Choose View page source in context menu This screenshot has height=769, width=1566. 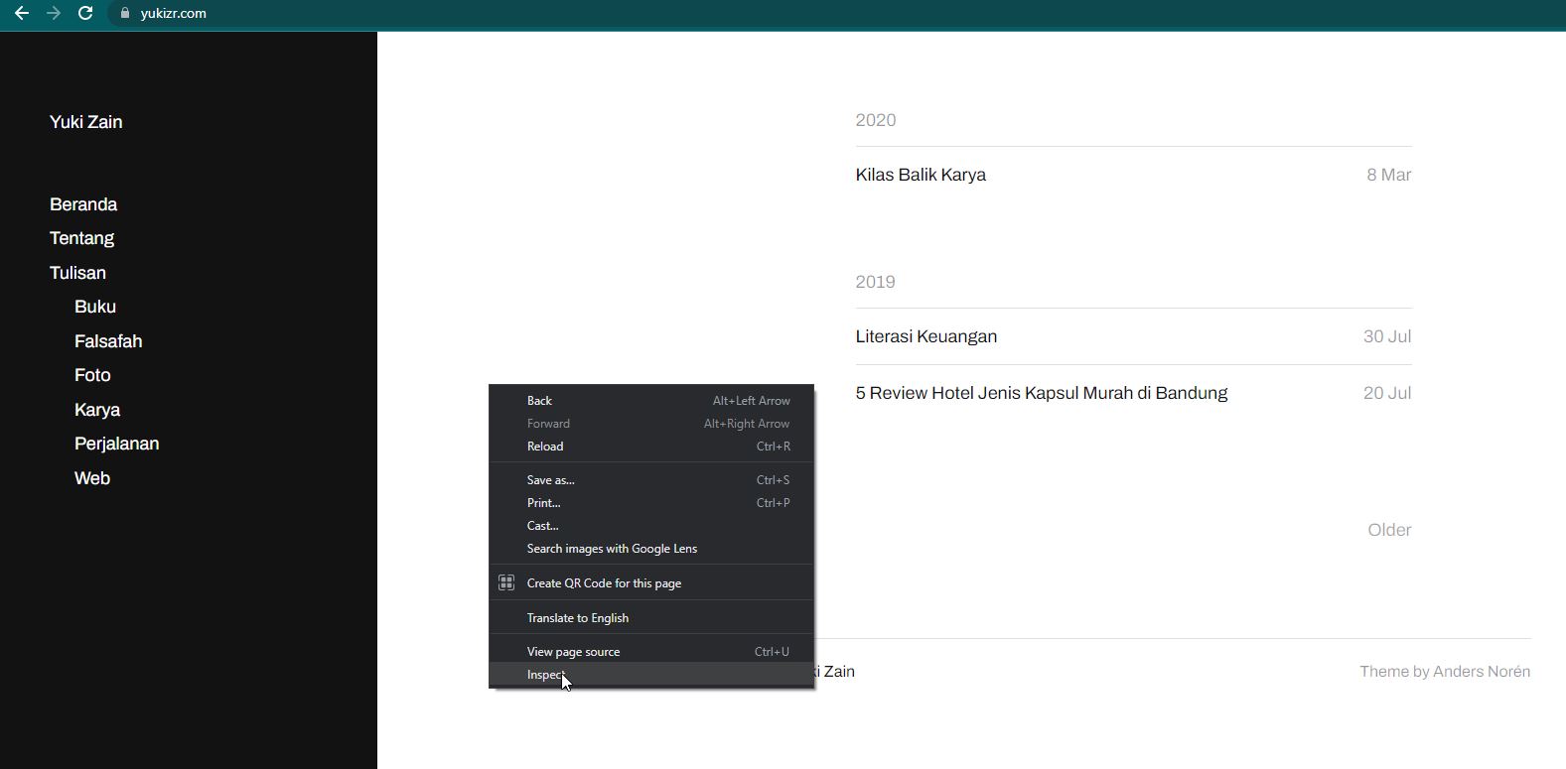[573, 652]
